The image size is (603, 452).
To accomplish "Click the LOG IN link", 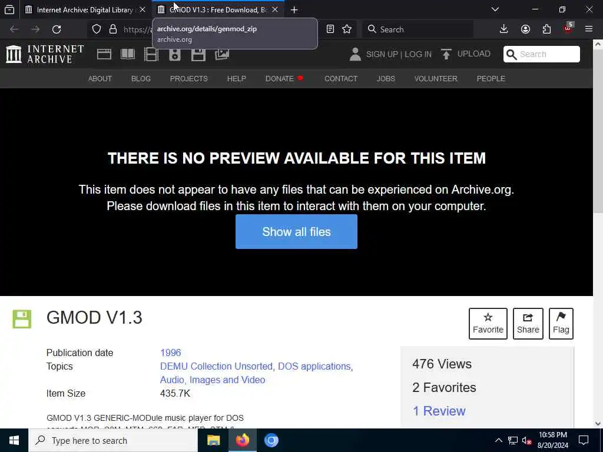I will point(418,54).
